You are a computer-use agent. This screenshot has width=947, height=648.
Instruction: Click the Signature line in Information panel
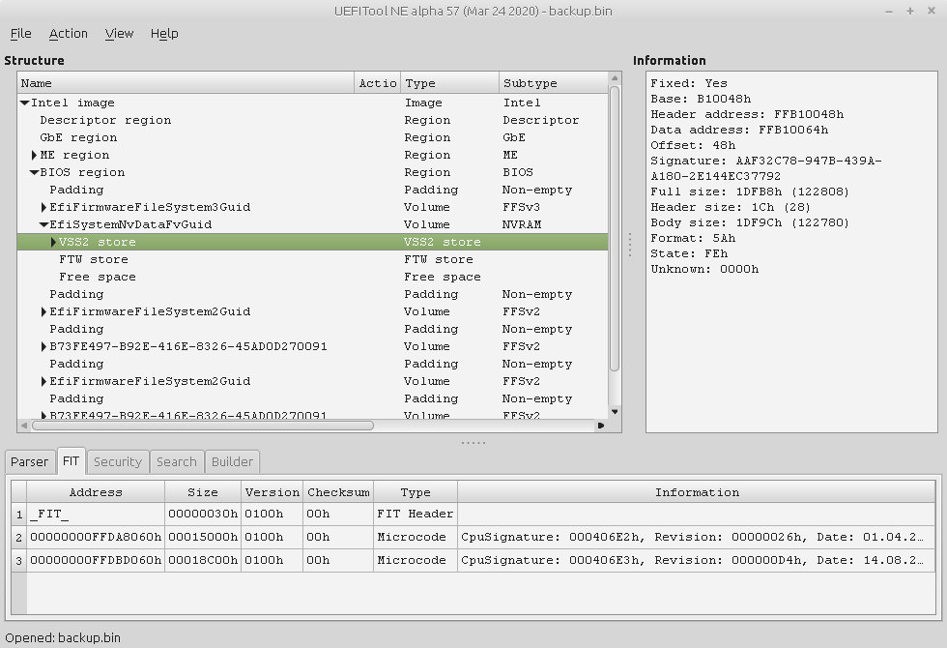(765, 168)
